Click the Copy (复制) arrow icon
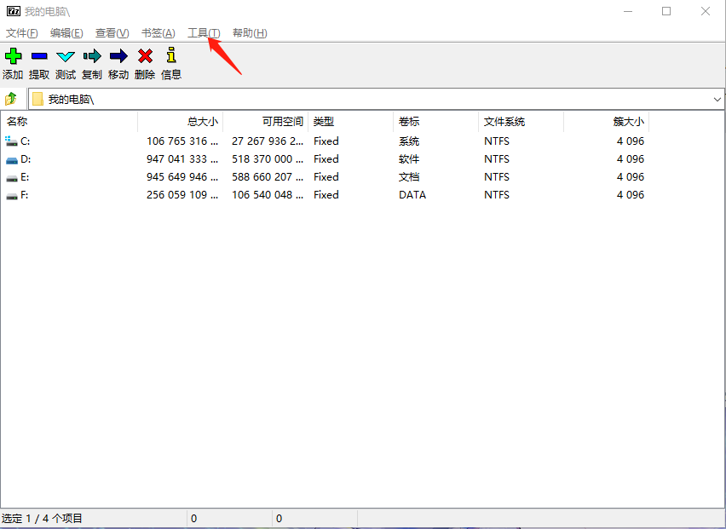 click(x=92, y=57)
